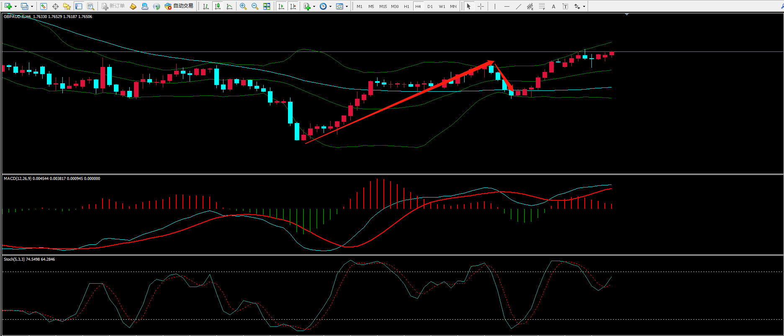Screen dimensions: 784x336
Task: Select the M30 timeframe
Action: tap(395, 6)
